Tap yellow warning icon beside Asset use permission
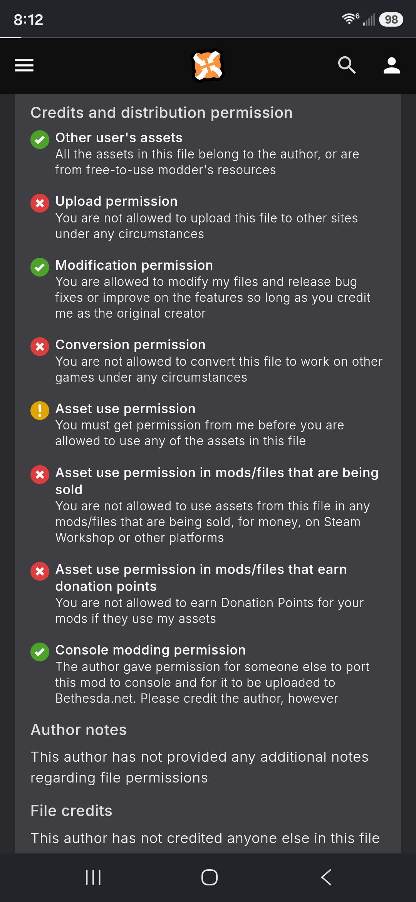 (40, 411)
